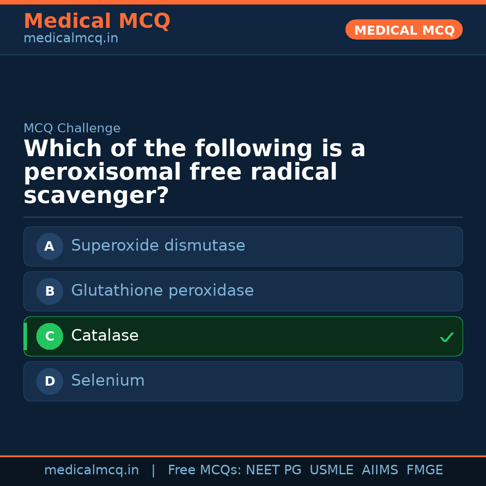Select answer option Superoxide dismutase

[243, 246]
